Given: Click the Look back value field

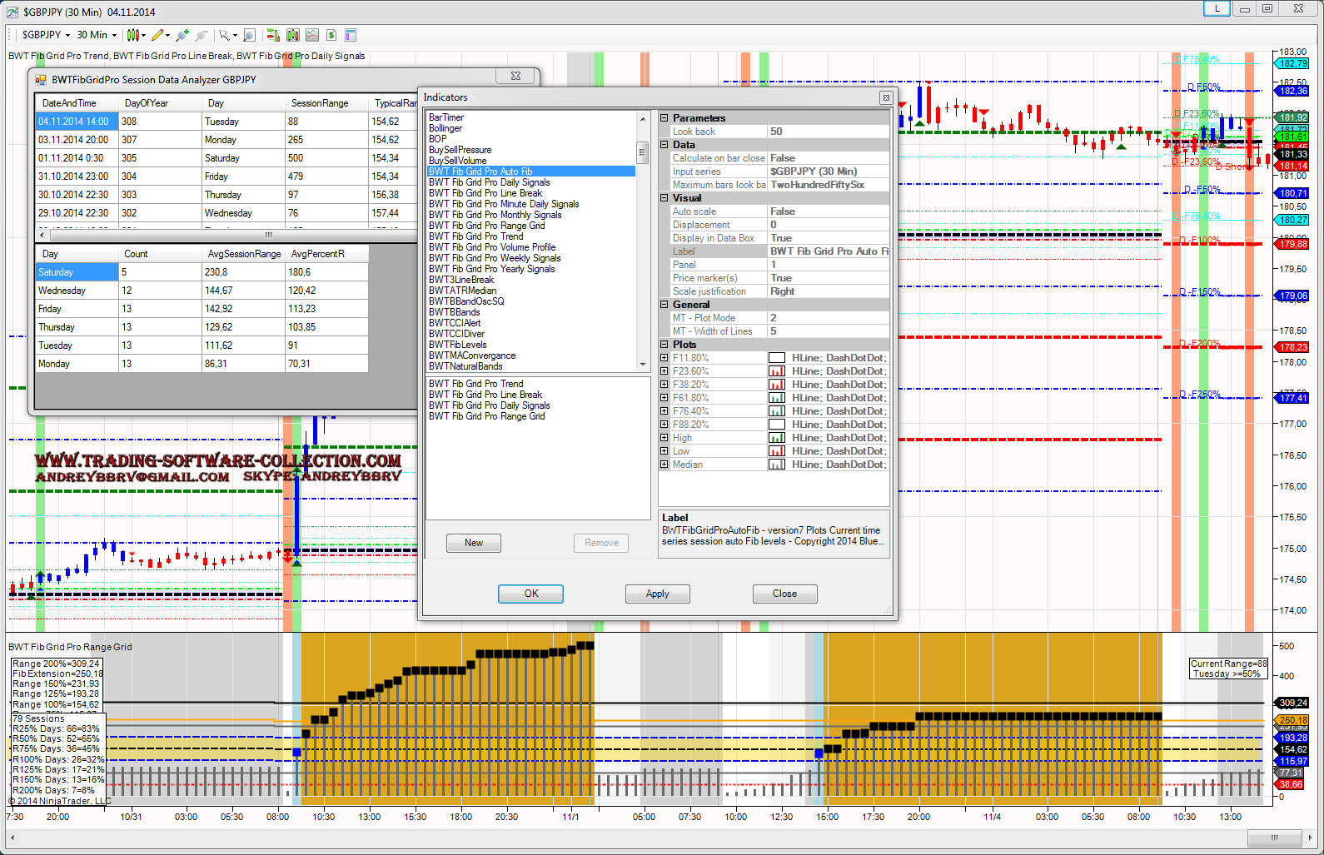Looking at the screenshot, I should point(827,132).
